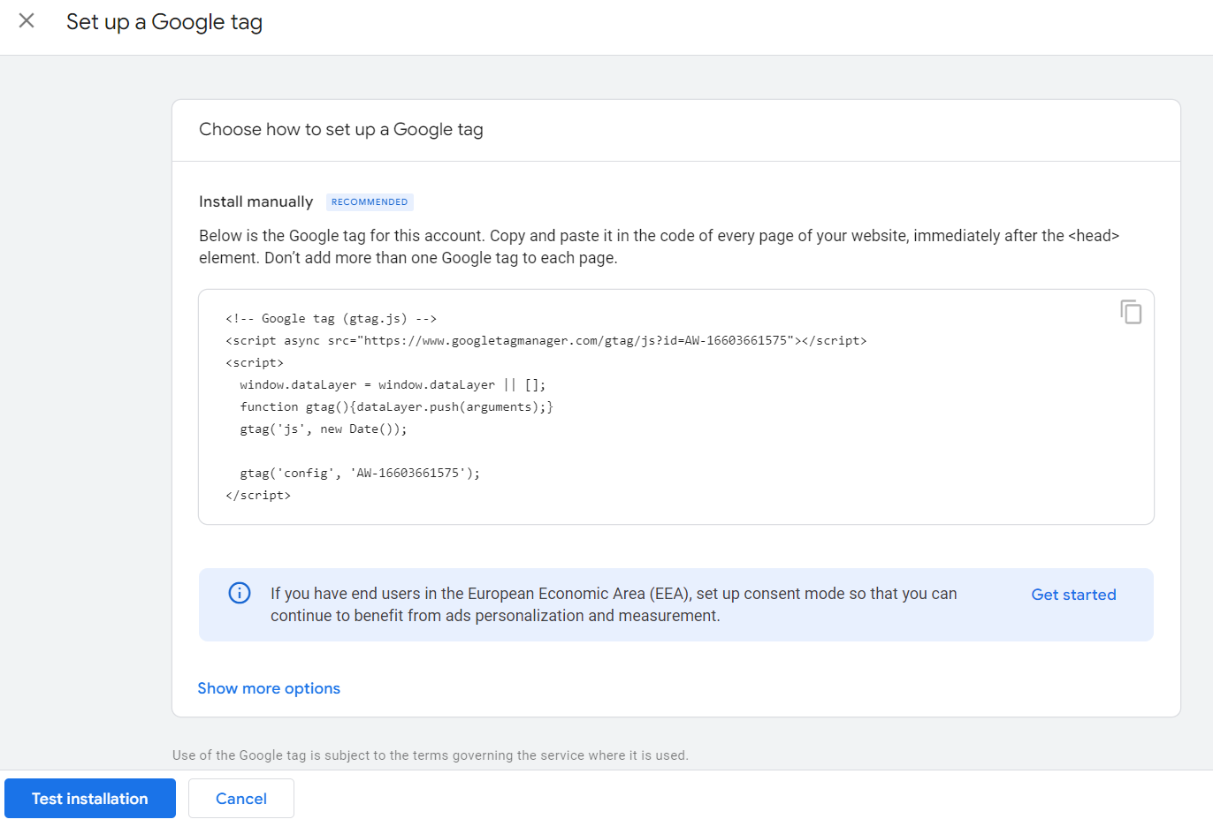The height and width of the screenshot is (827, 1213).
Task: Copy the Google tag code snippet
Action: pyautogui.click(x=1131, y=312)
